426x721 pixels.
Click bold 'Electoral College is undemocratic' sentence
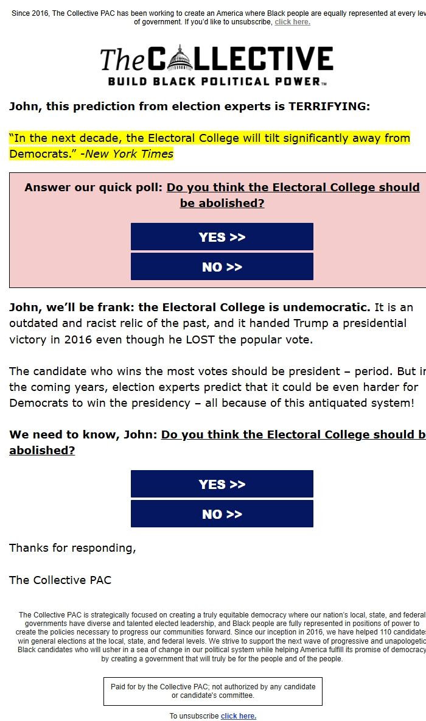pos(189,308)
